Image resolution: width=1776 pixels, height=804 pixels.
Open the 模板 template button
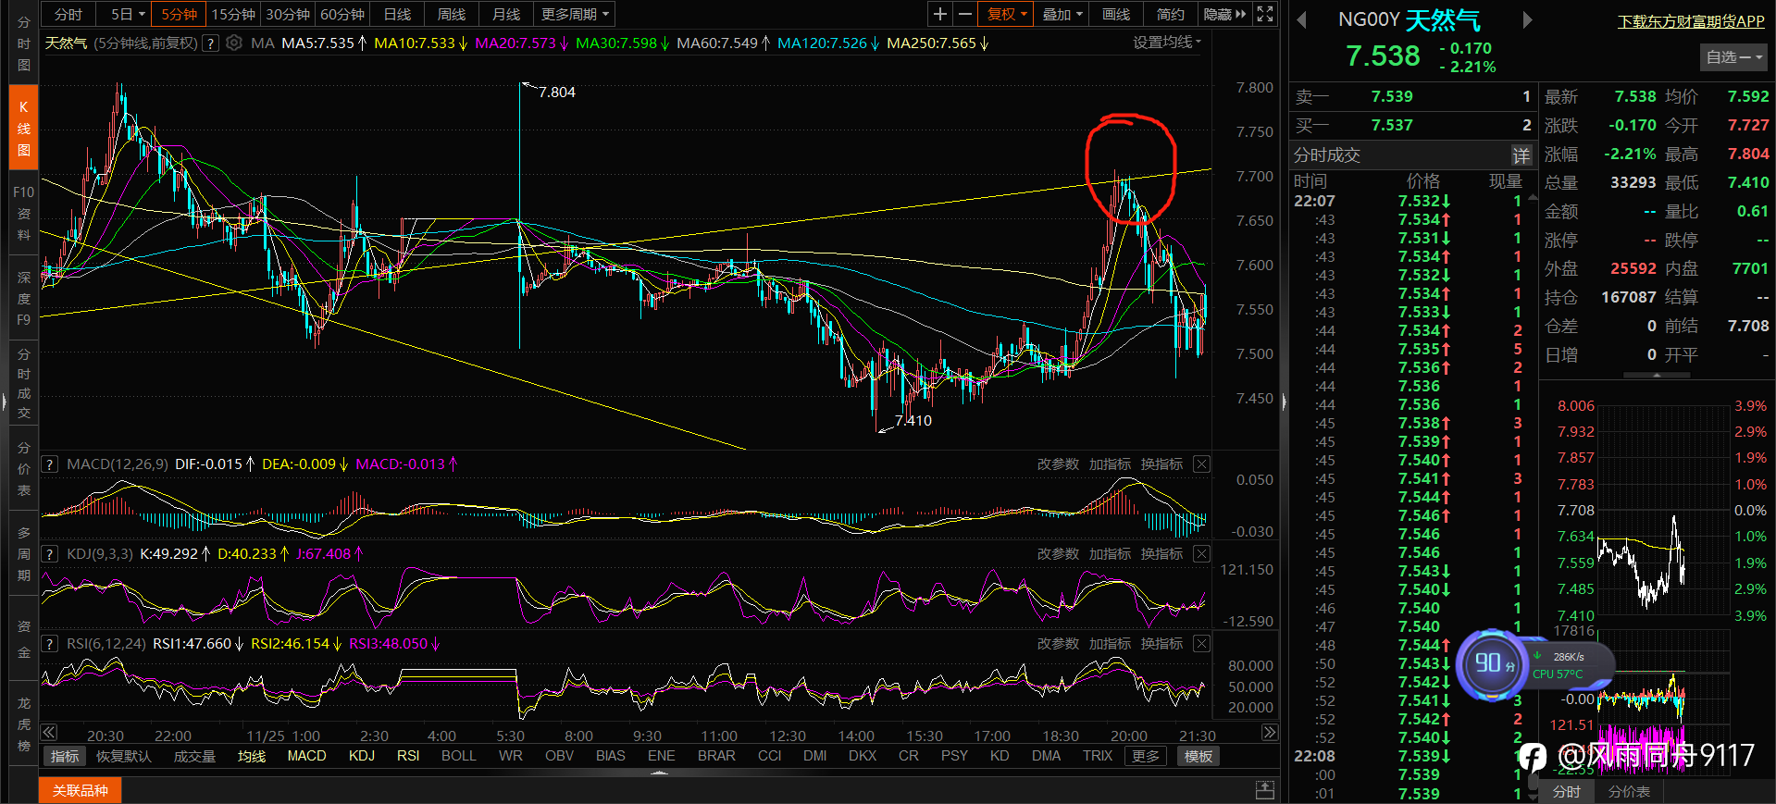[1198, 756]
